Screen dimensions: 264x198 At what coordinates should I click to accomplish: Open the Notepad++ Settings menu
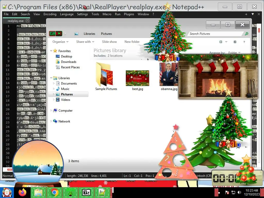coord(82,14)
